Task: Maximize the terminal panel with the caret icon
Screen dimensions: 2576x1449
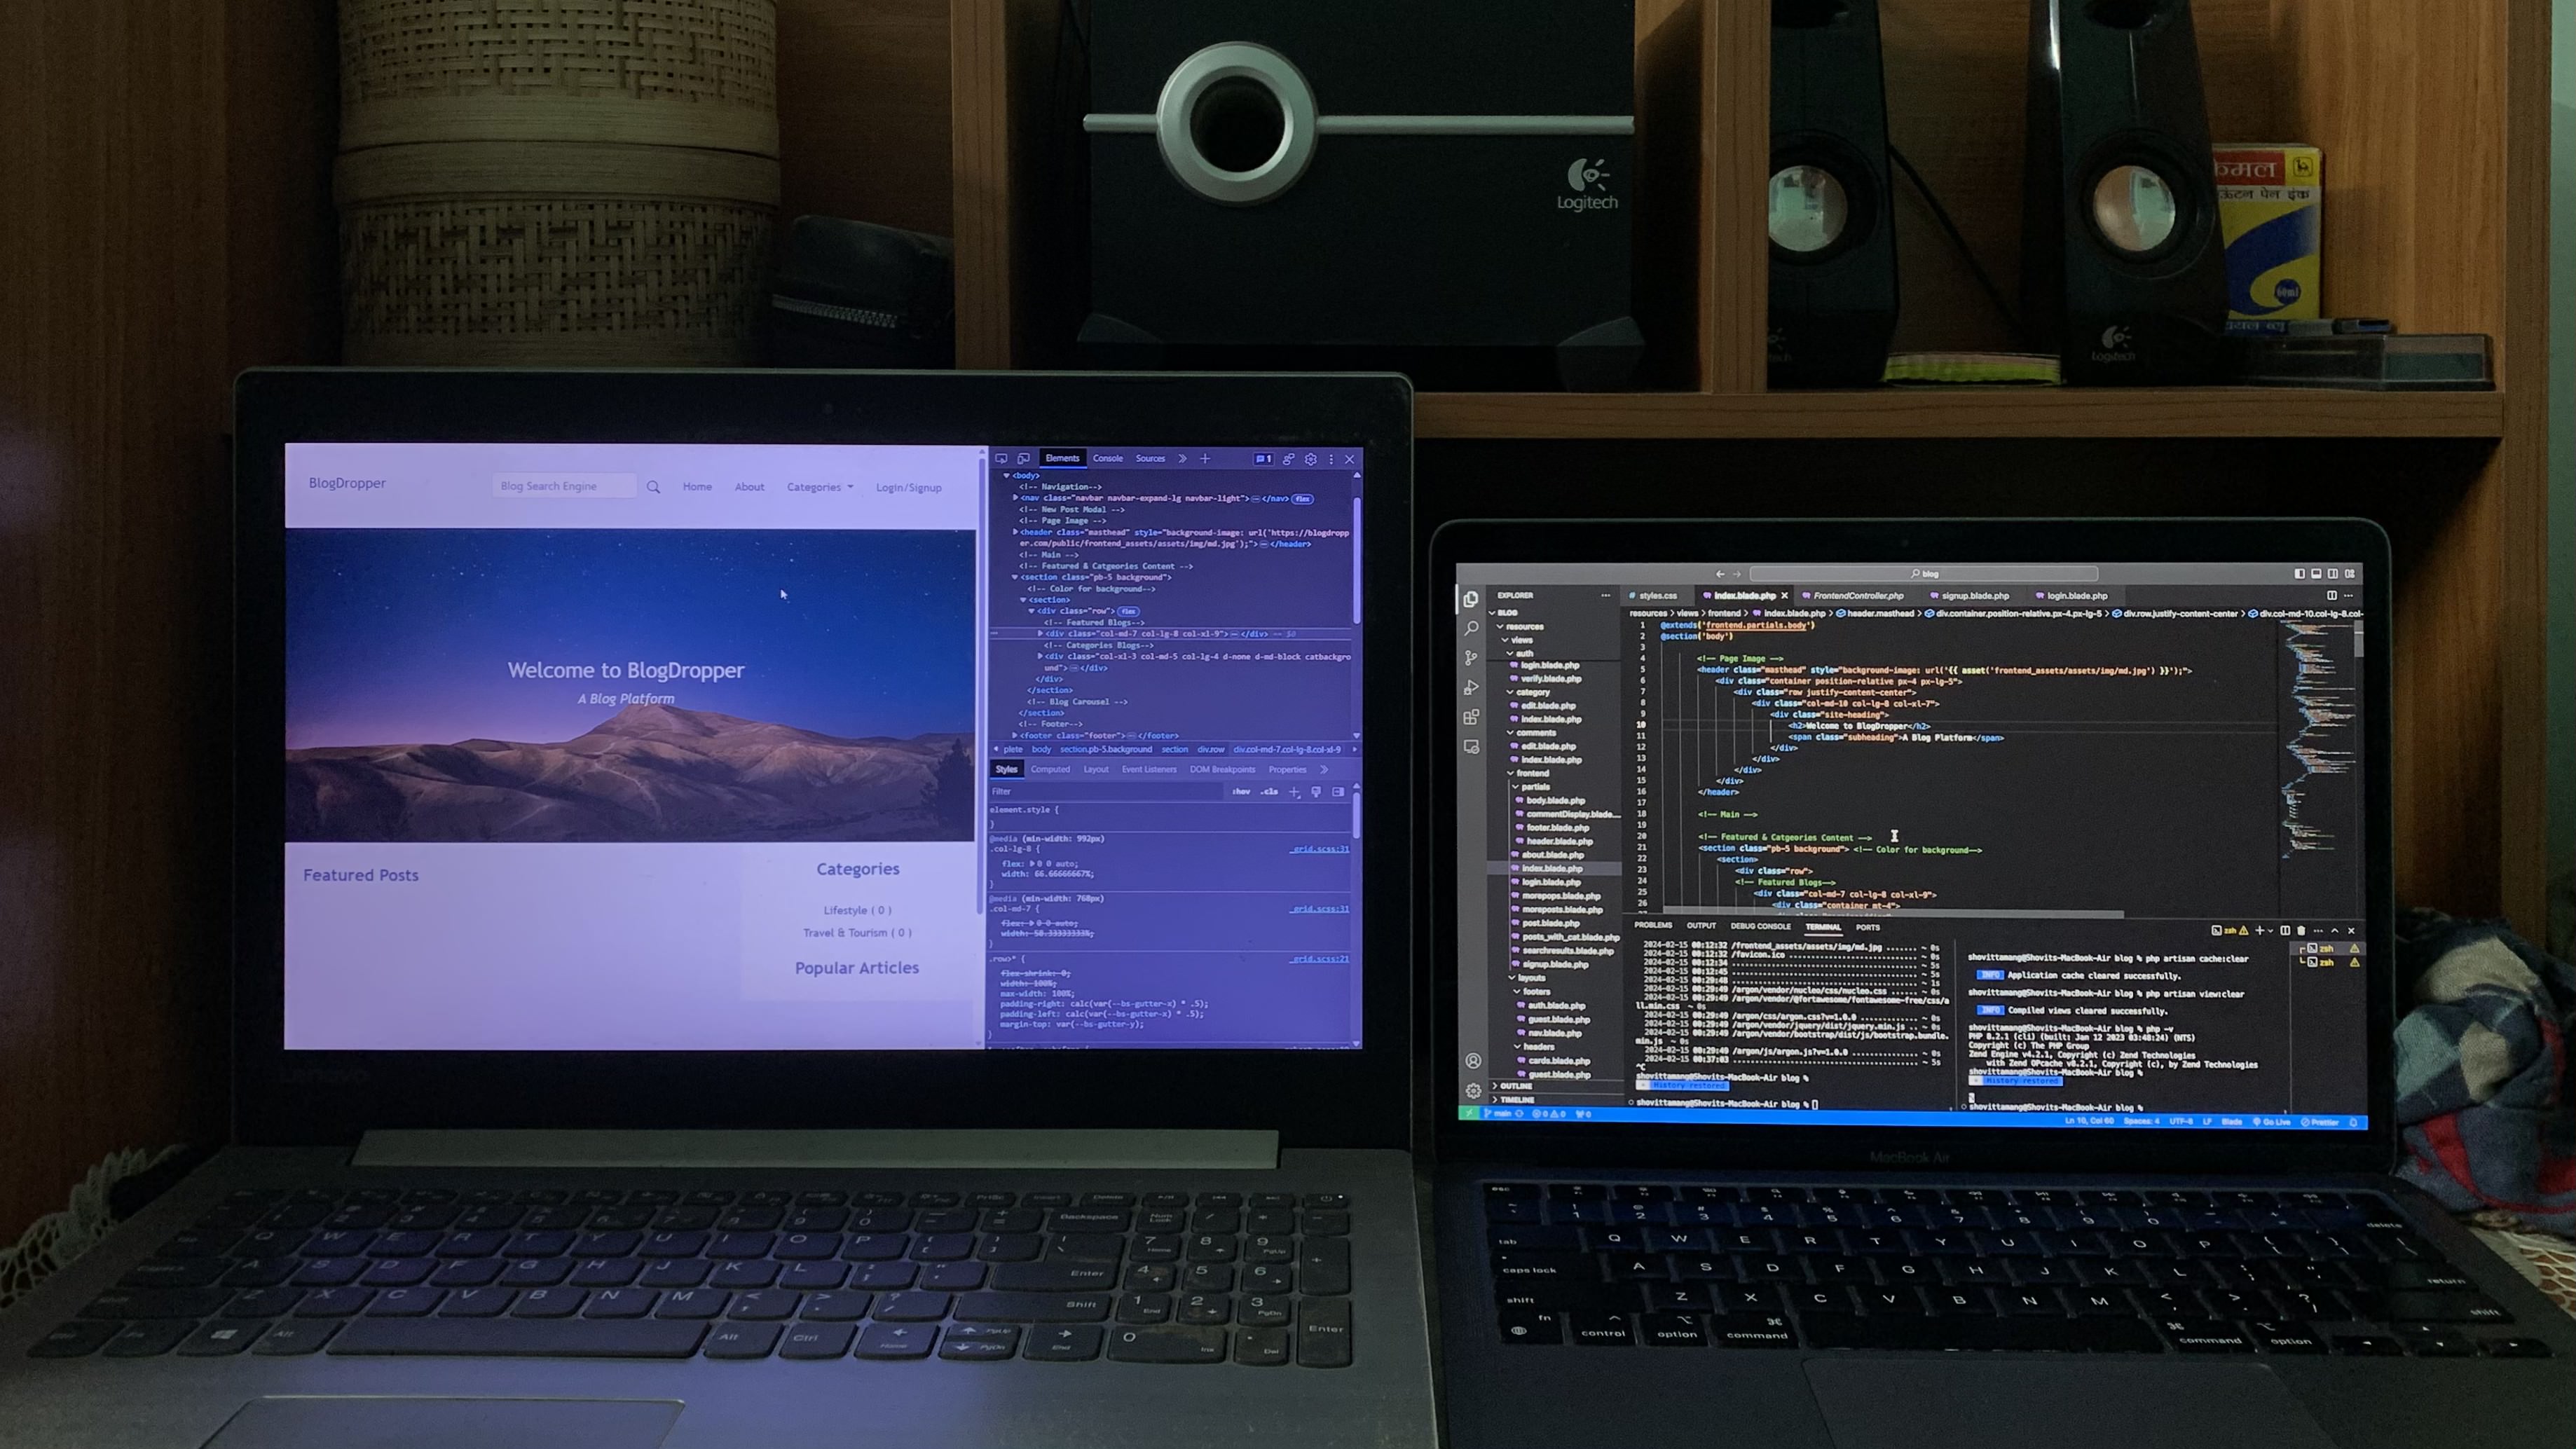Action: click(2335, 931)
